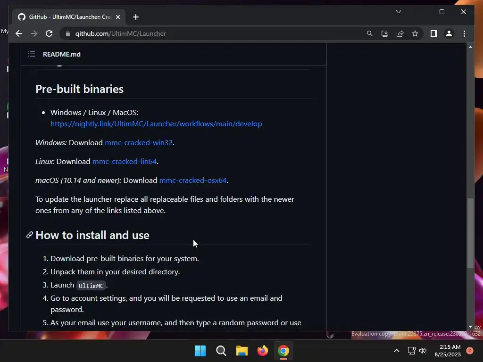Image resolution: width=483 pixels, height=362 pixels.
Task: Click the anchor link icon beside How to install
Action: pyautogui.click(x=30, y=235)
